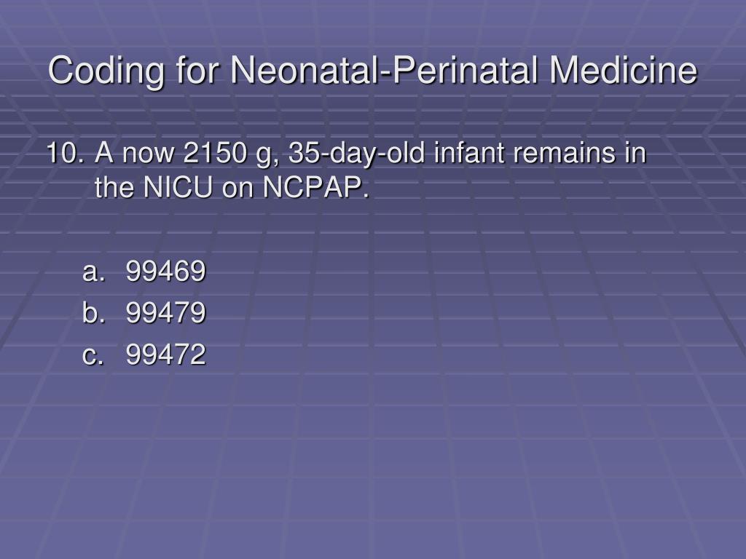Screen dimensions: 746x559
Task: Click the word NCPAP in the question
Action: (x=316, y=187)
